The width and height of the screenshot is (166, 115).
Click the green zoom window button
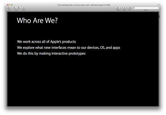point(12,5)
